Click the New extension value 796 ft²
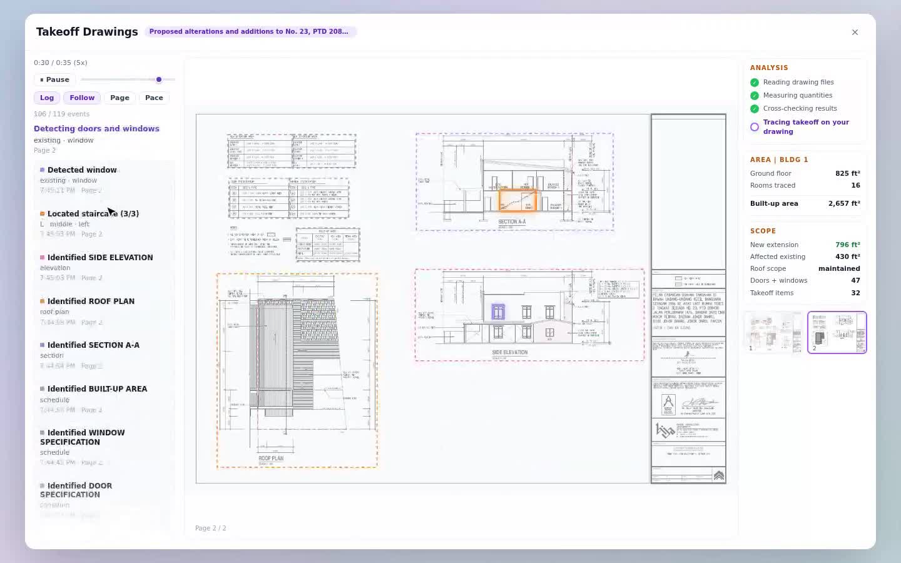Image resolution: width=901 pixels, height=563 pixels. (848, 245)
